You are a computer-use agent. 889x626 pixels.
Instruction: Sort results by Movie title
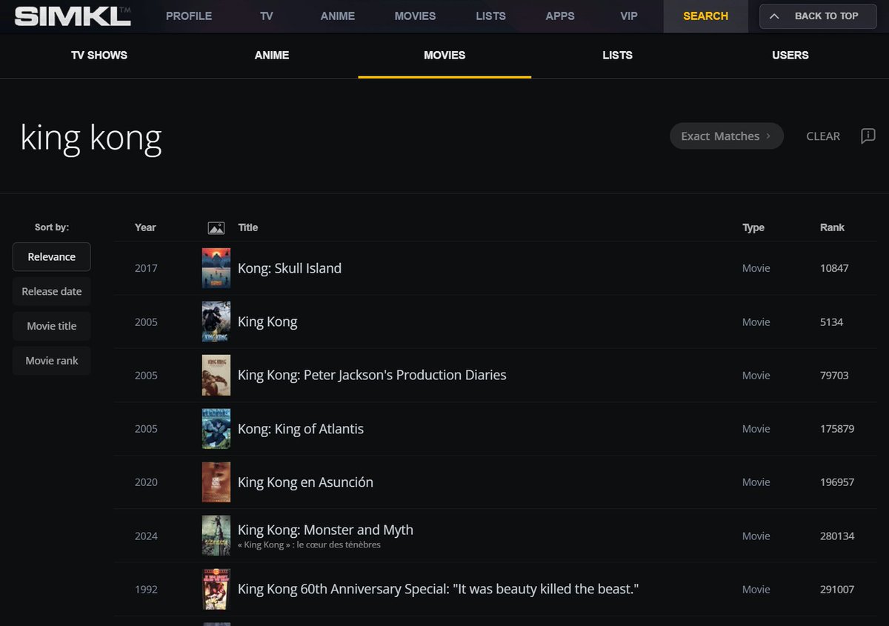52,326
